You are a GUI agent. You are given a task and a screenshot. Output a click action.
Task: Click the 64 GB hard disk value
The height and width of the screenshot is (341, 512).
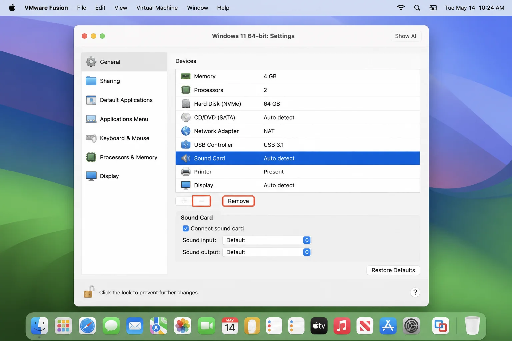(272, 104)
